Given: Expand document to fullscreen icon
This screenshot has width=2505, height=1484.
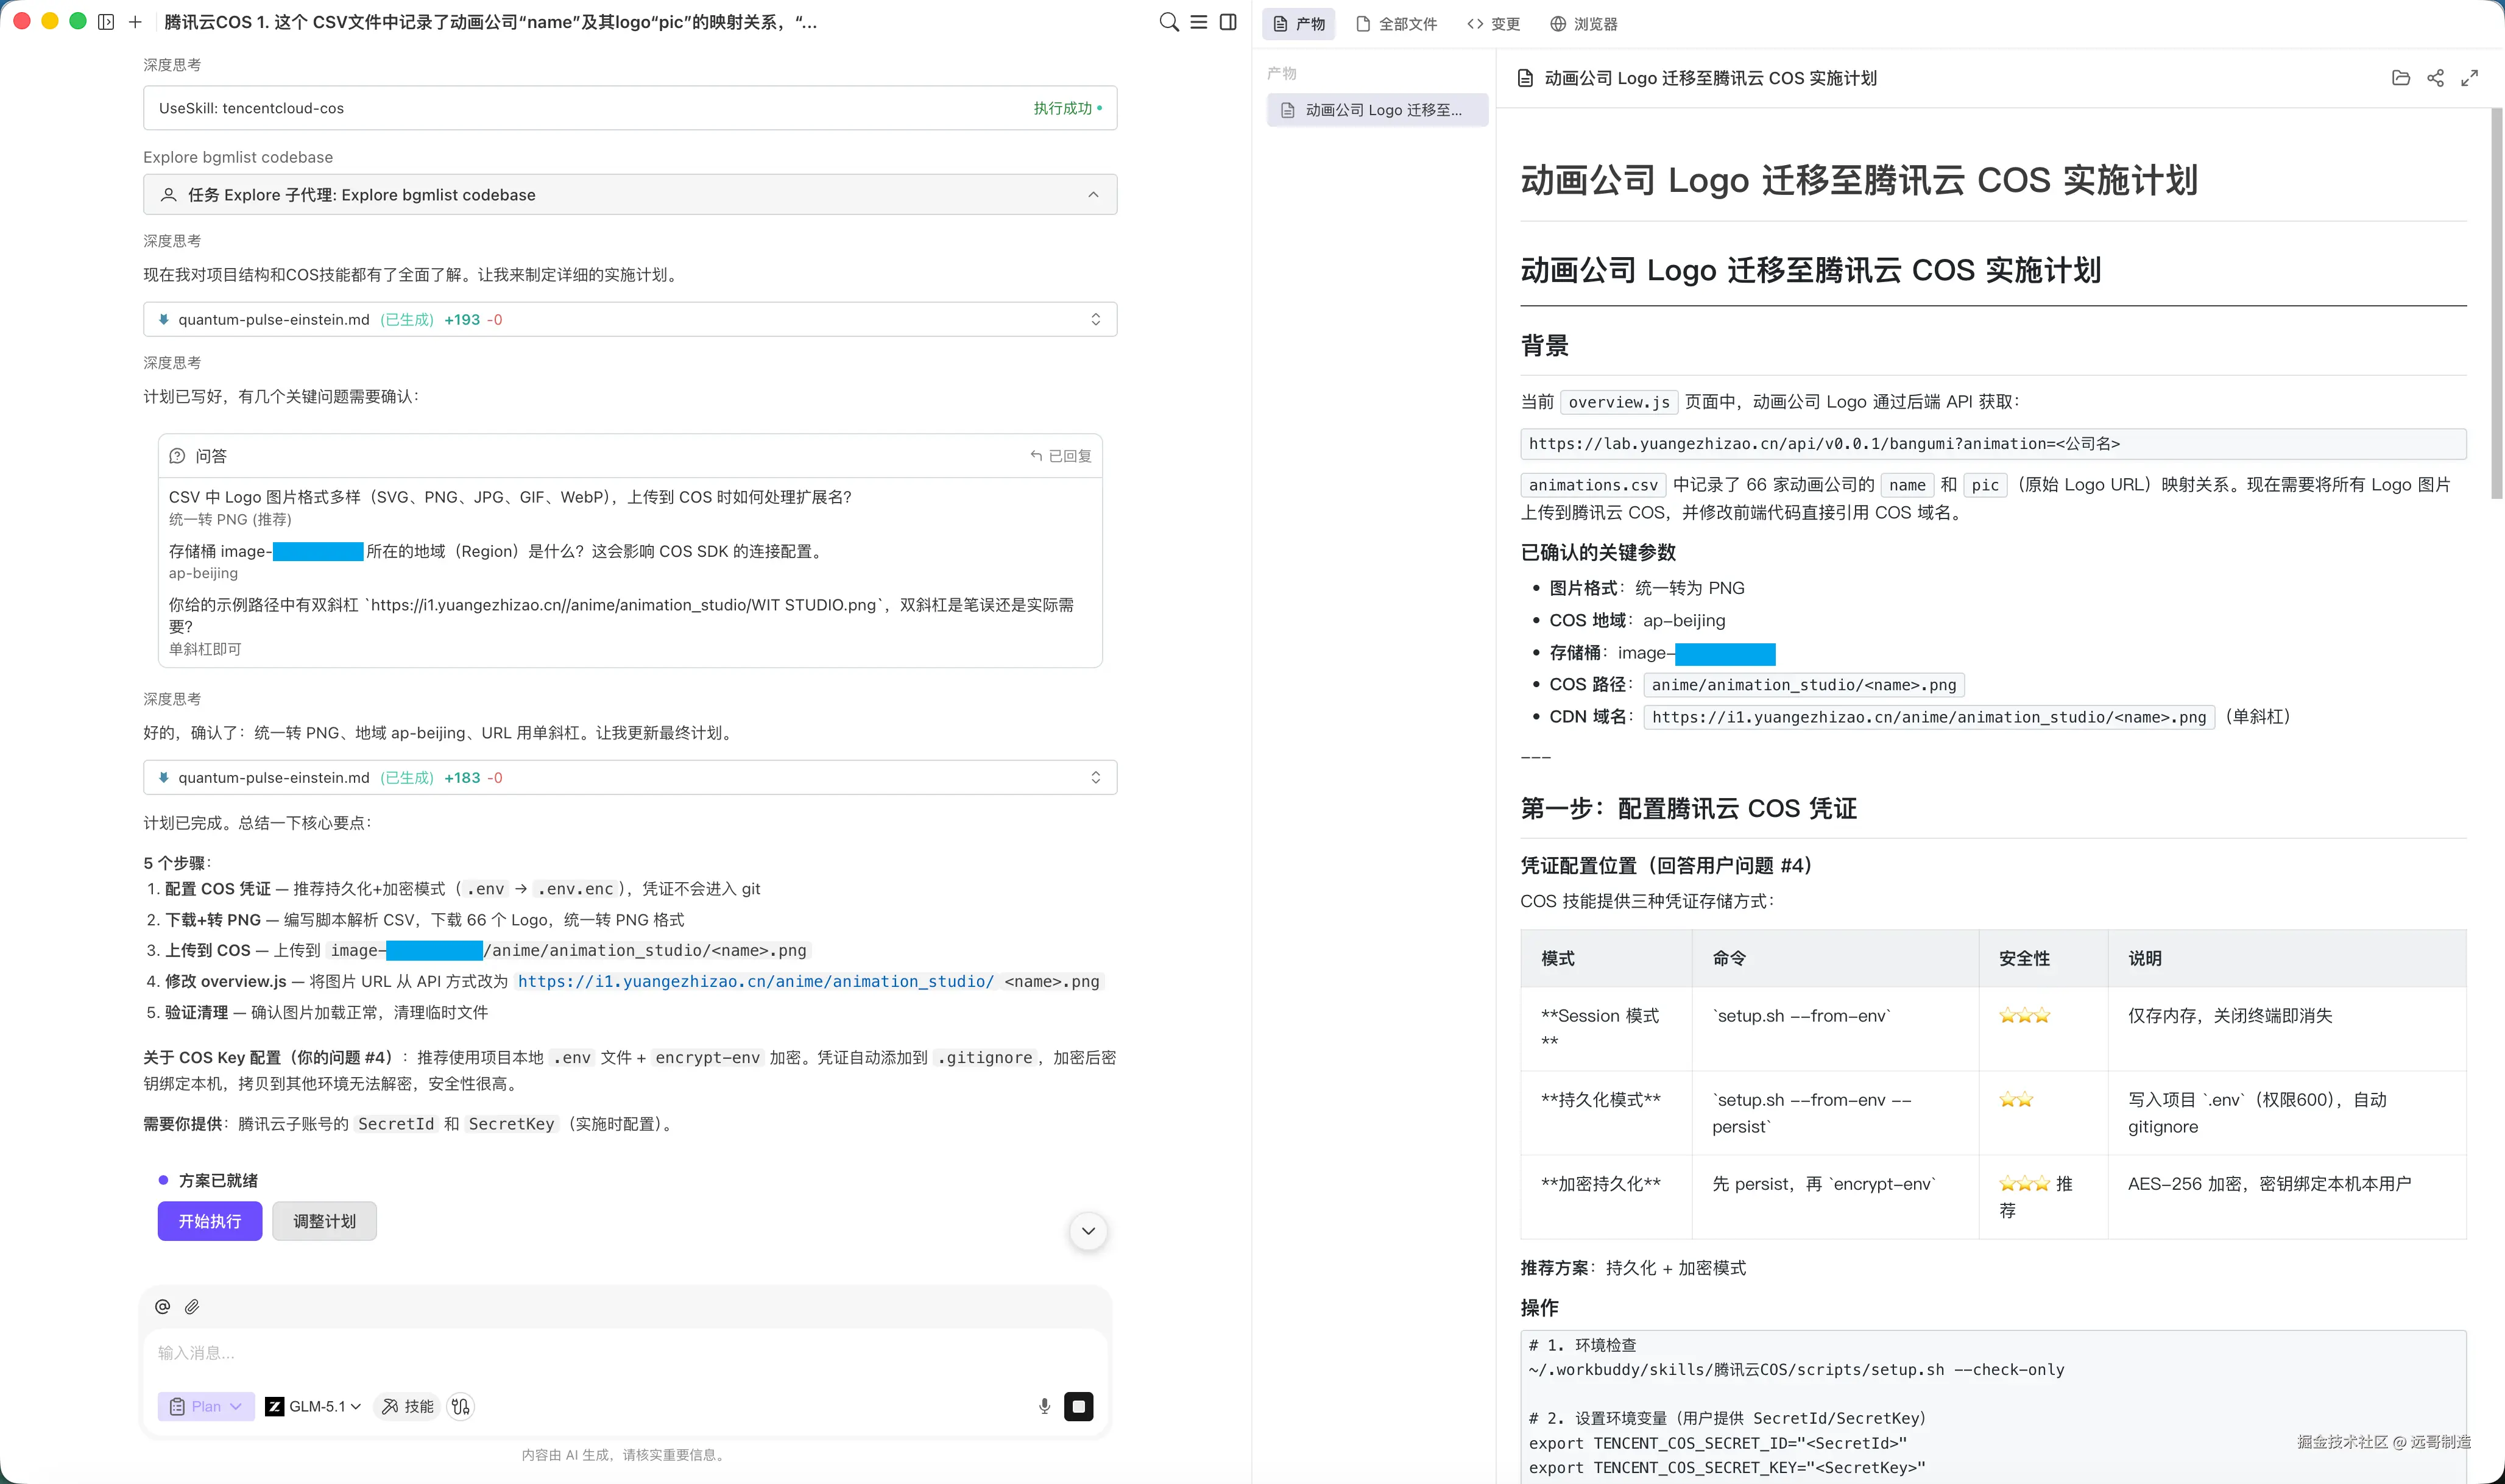Looking at the screenshot, I should 2469,78.
